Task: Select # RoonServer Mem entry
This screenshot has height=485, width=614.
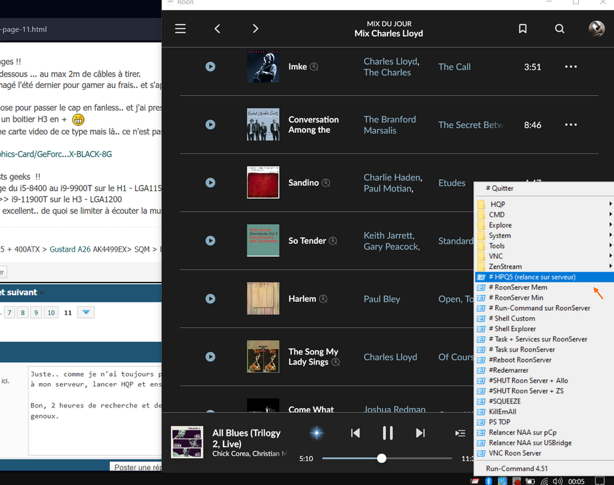Action: (544, 287)
